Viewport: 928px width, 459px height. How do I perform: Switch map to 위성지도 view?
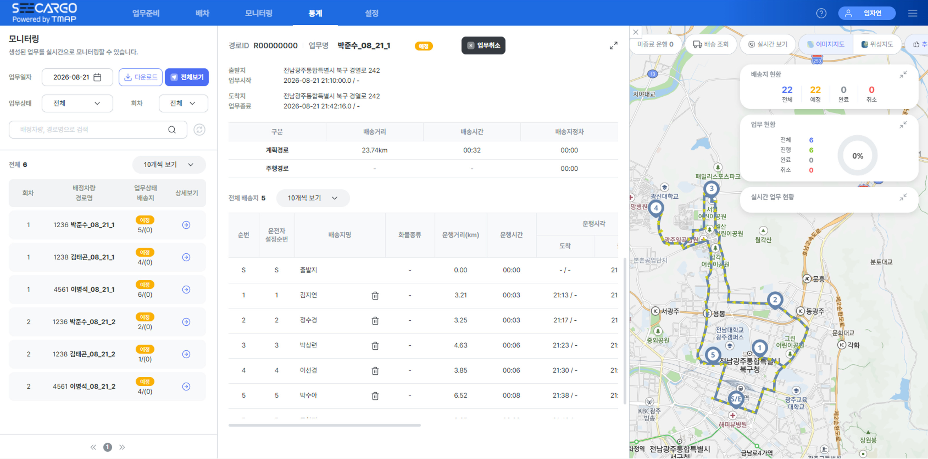877,44
